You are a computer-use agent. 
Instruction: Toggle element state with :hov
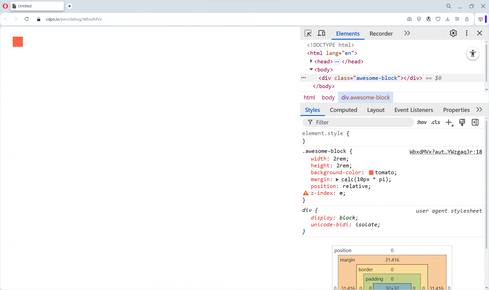(422, 122)
